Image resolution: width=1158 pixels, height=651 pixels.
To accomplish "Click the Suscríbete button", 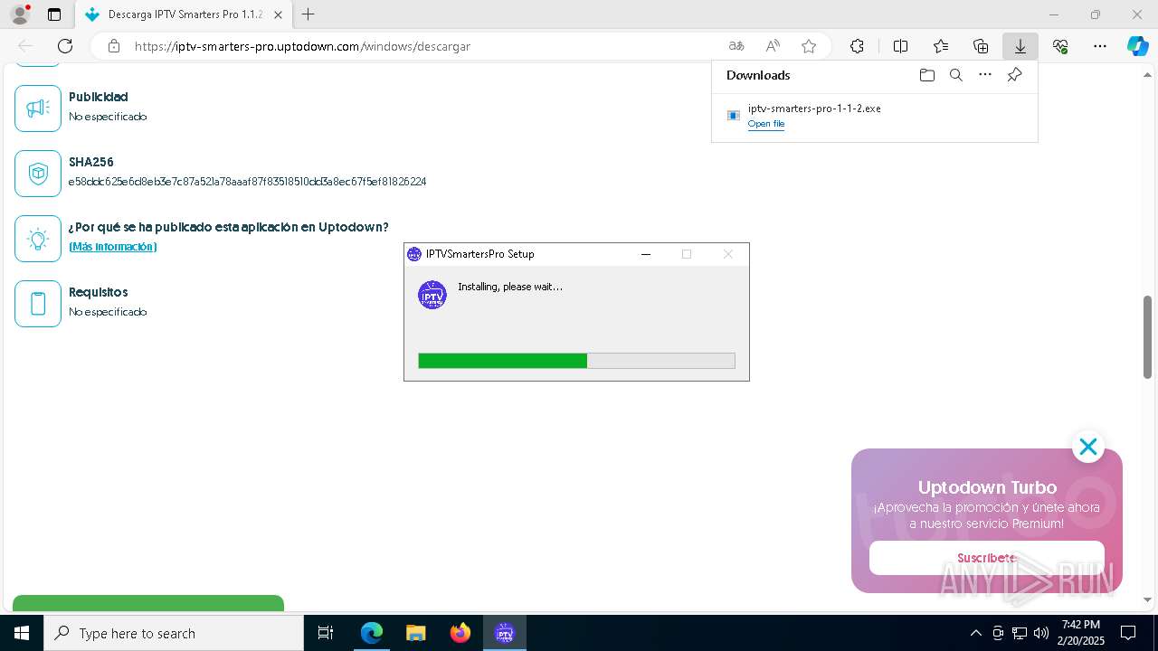I will click(x=986, y=558).
